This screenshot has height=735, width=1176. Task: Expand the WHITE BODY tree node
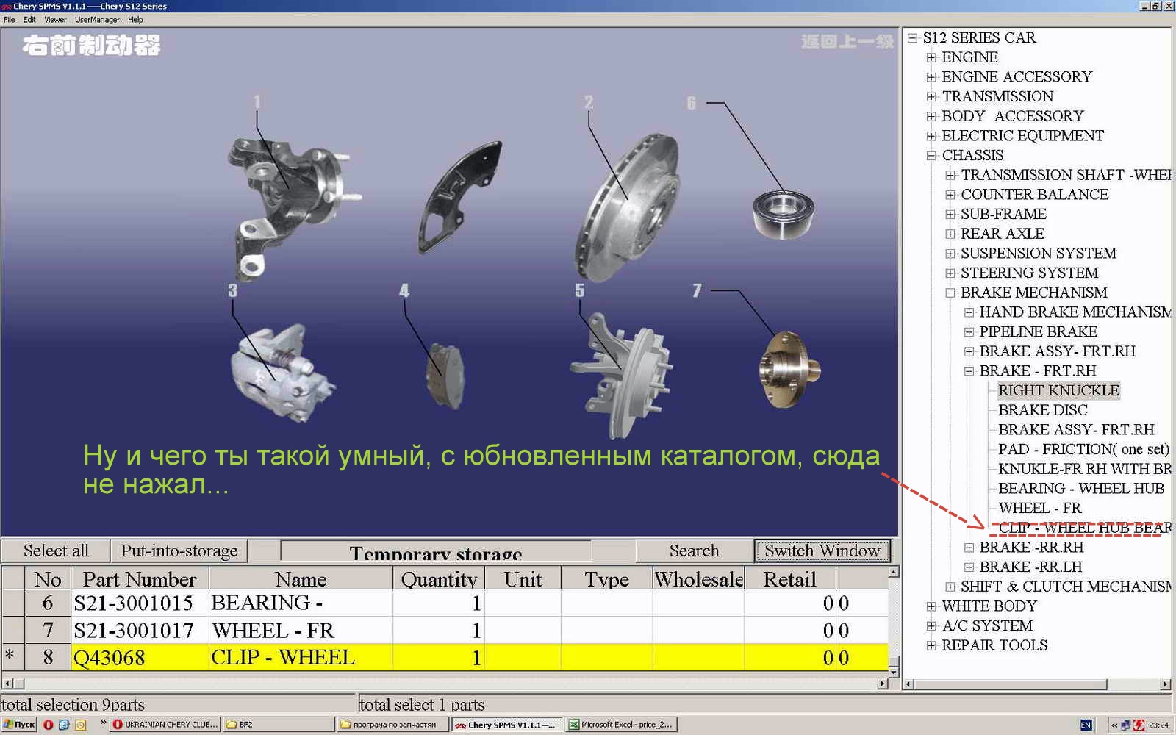tap(931, 606)
